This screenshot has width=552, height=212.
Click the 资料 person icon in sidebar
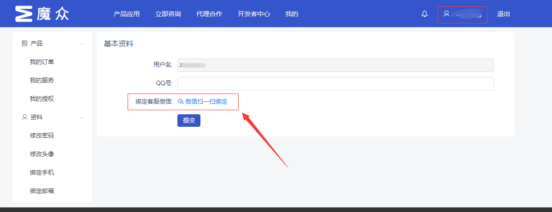(x=25, y=117)
